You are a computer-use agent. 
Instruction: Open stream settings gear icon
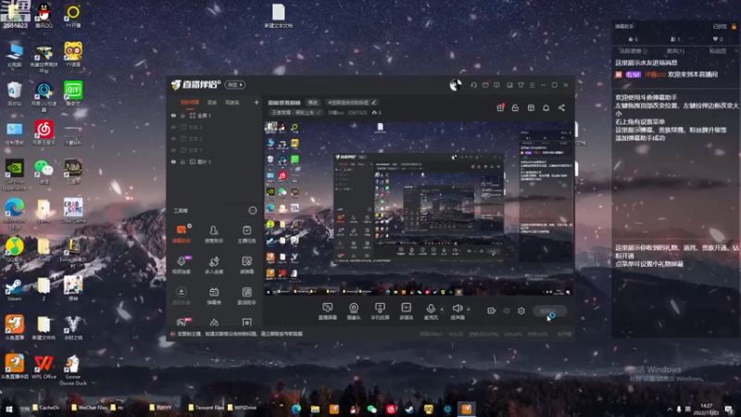coord(521,310)
